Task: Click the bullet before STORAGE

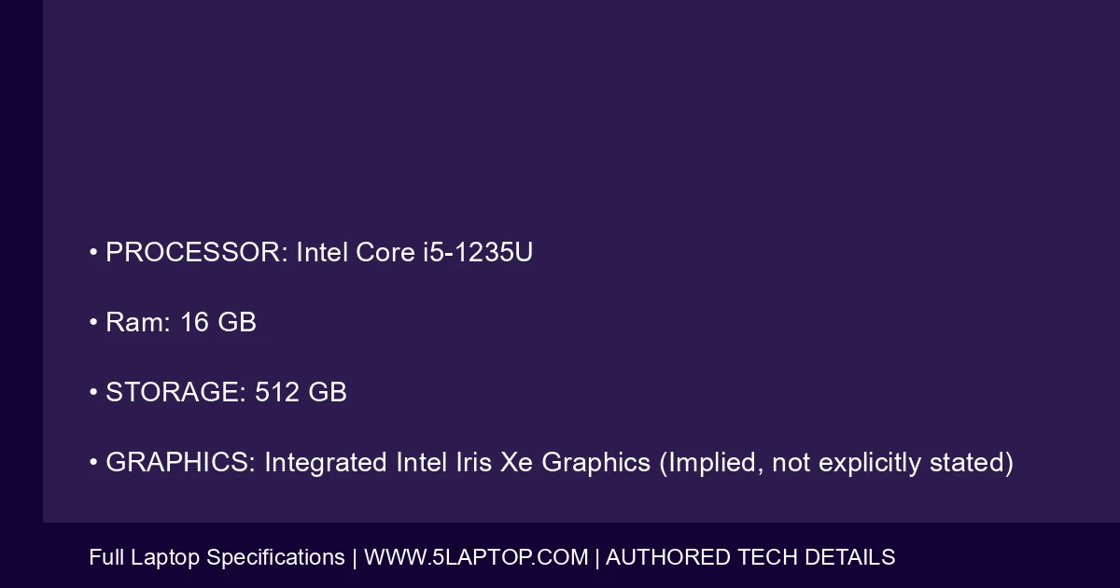Action: (93, 393)
